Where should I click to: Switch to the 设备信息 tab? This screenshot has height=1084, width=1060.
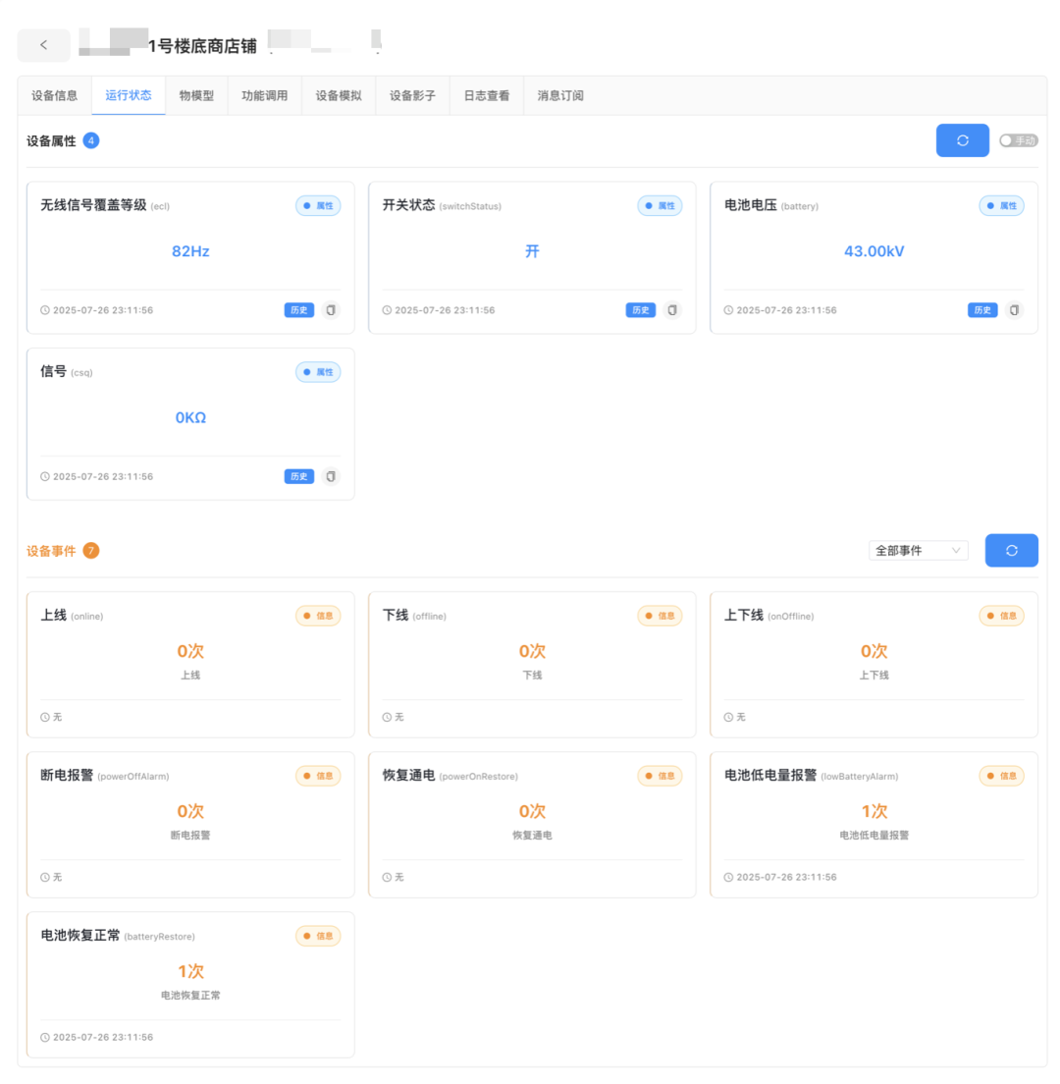(x=55, y=95)
